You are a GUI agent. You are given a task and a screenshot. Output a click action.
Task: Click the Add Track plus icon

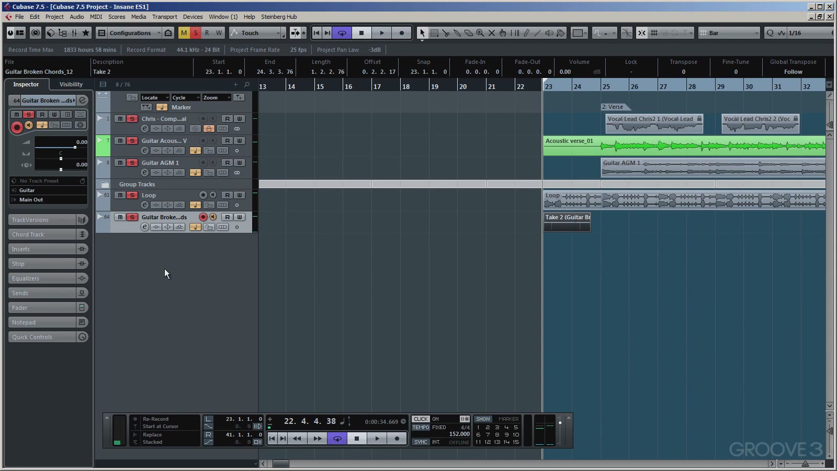(235, 84)
